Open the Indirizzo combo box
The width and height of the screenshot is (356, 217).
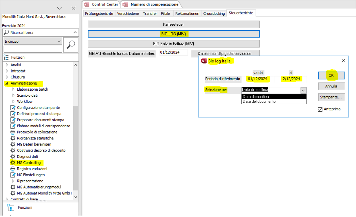click(33, 42)
